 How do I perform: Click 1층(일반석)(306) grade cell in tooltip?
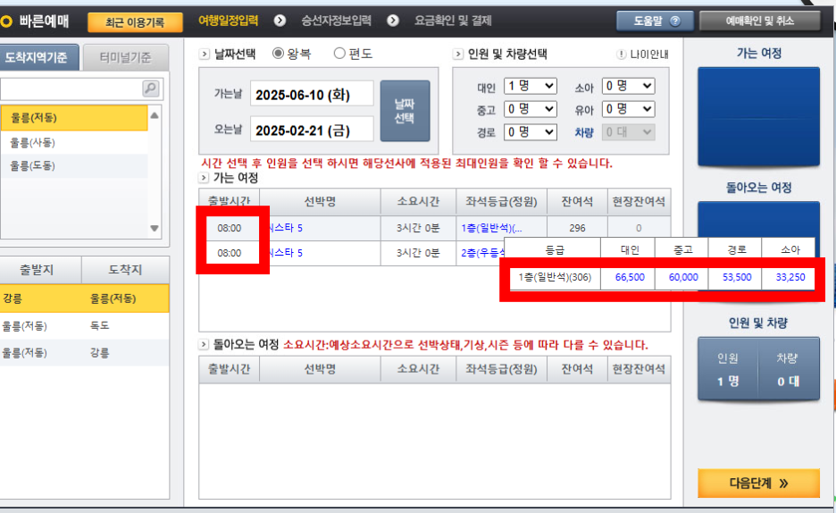(x=555, y=277)
